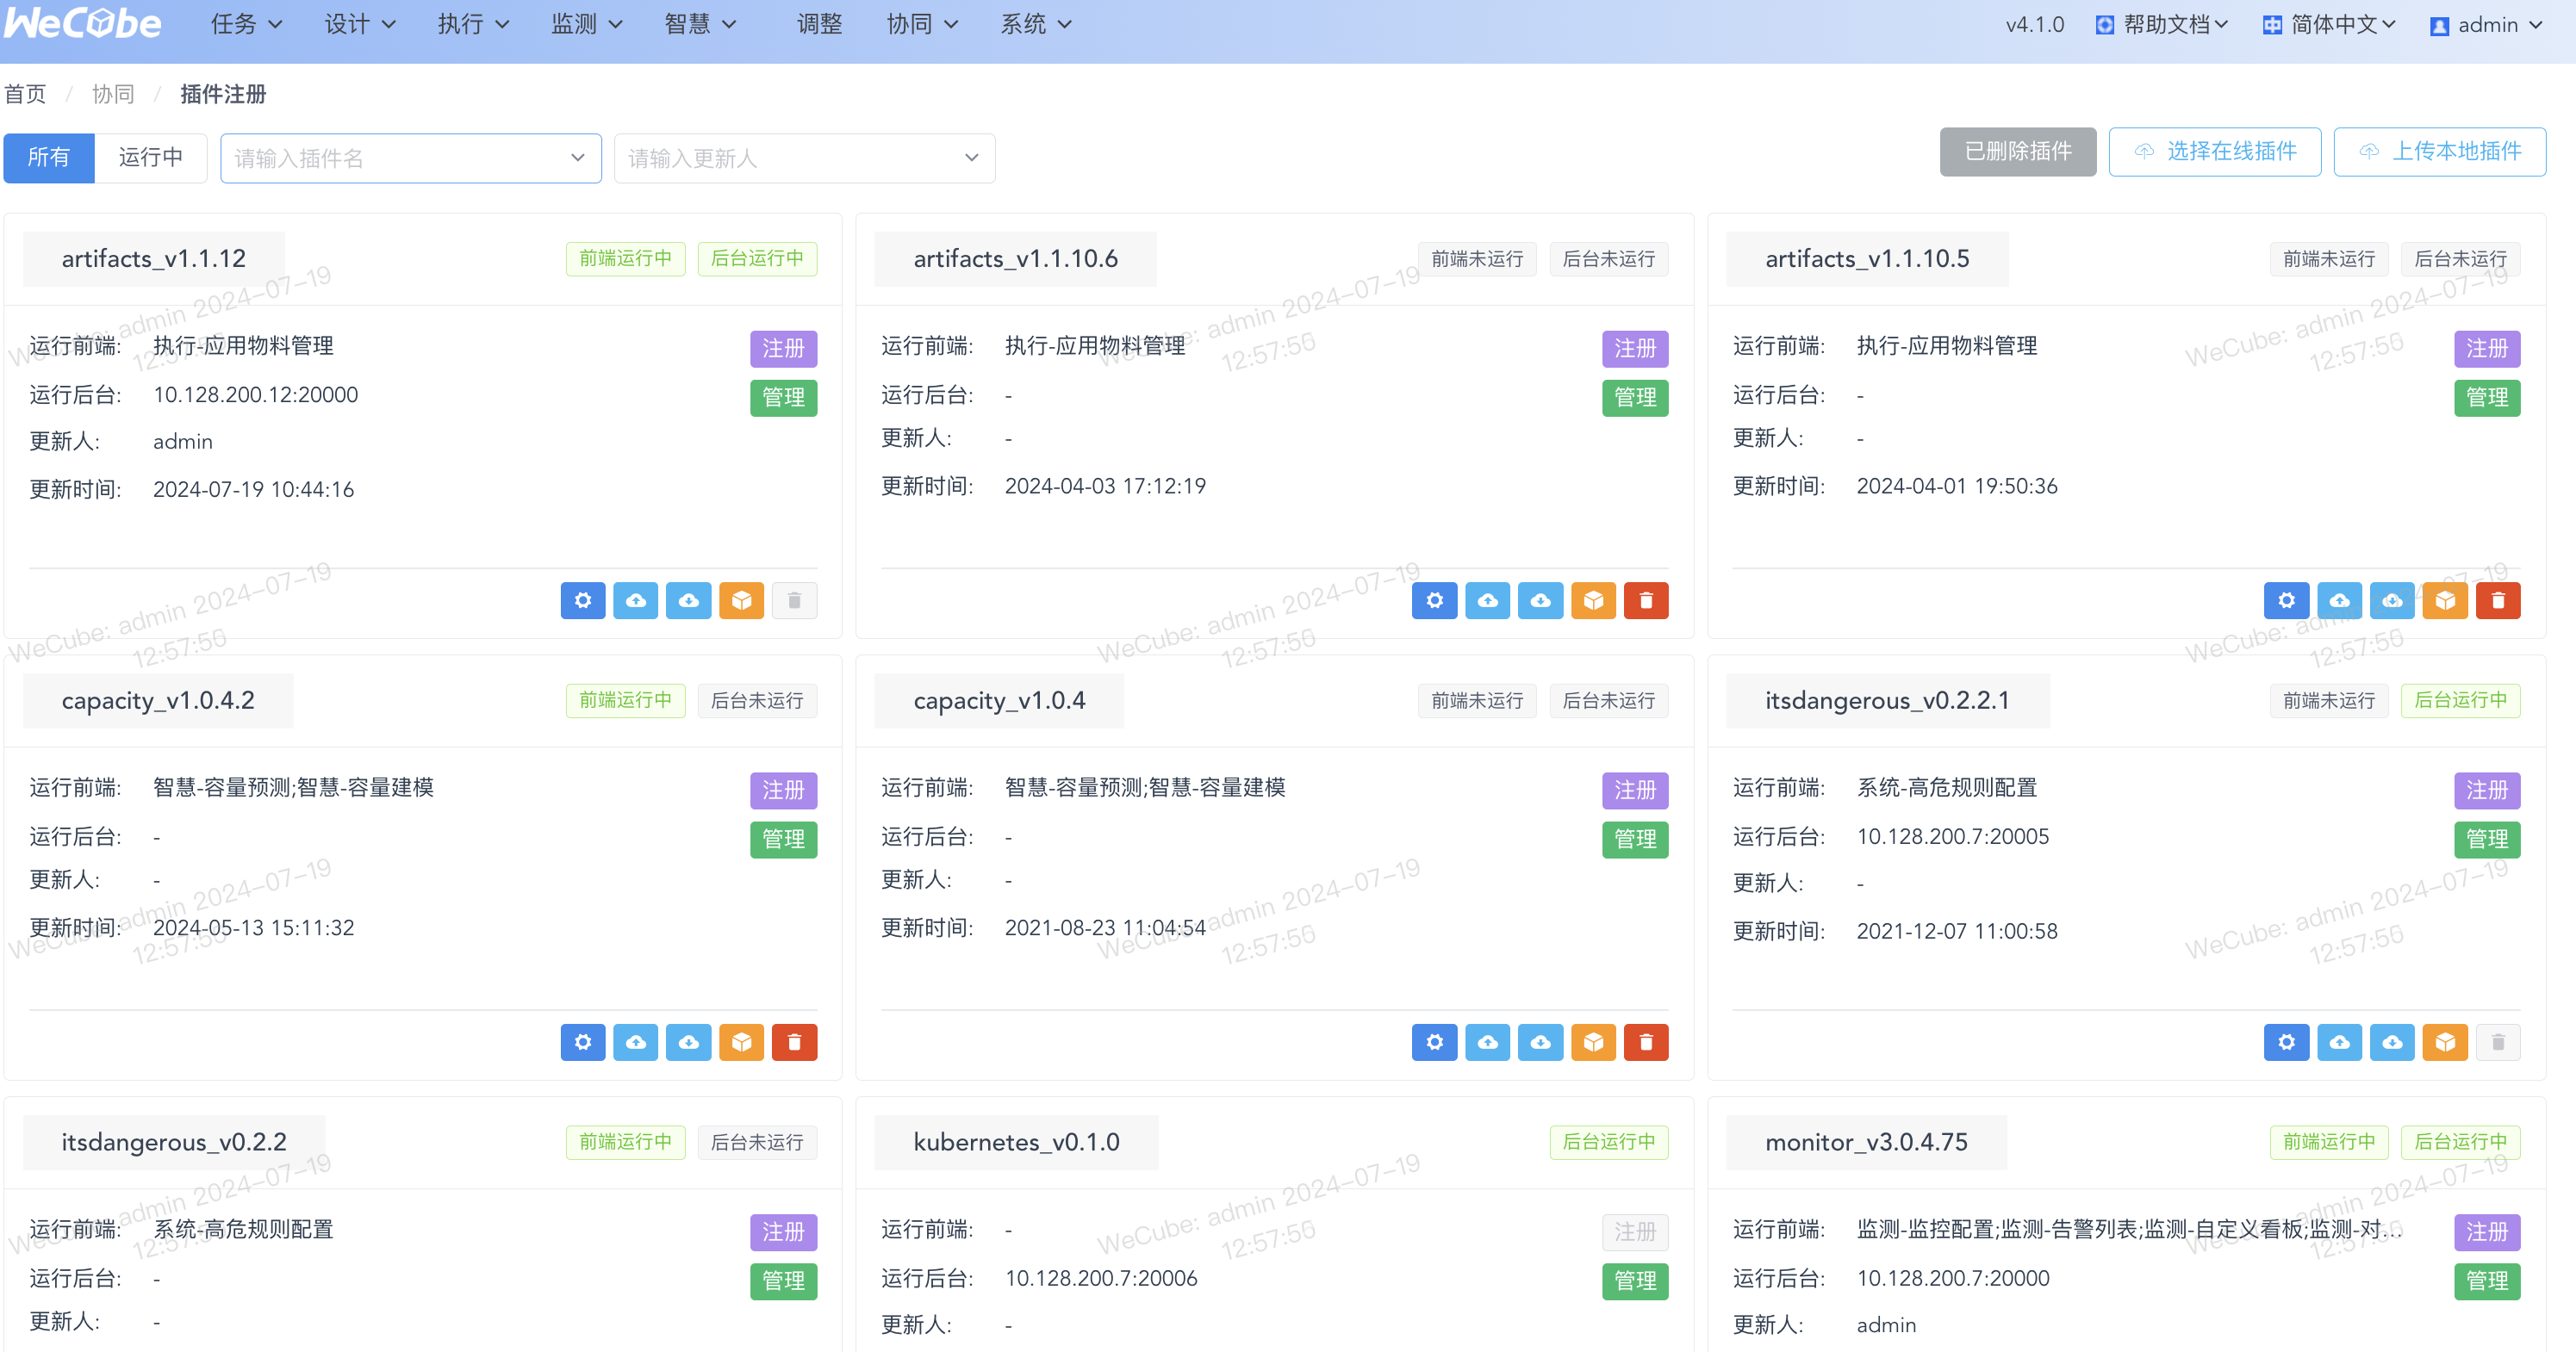2576x1352 pixels.
Task: Click timestamp 2021-08-23 11:04:54
Action: coord(1105,927)
